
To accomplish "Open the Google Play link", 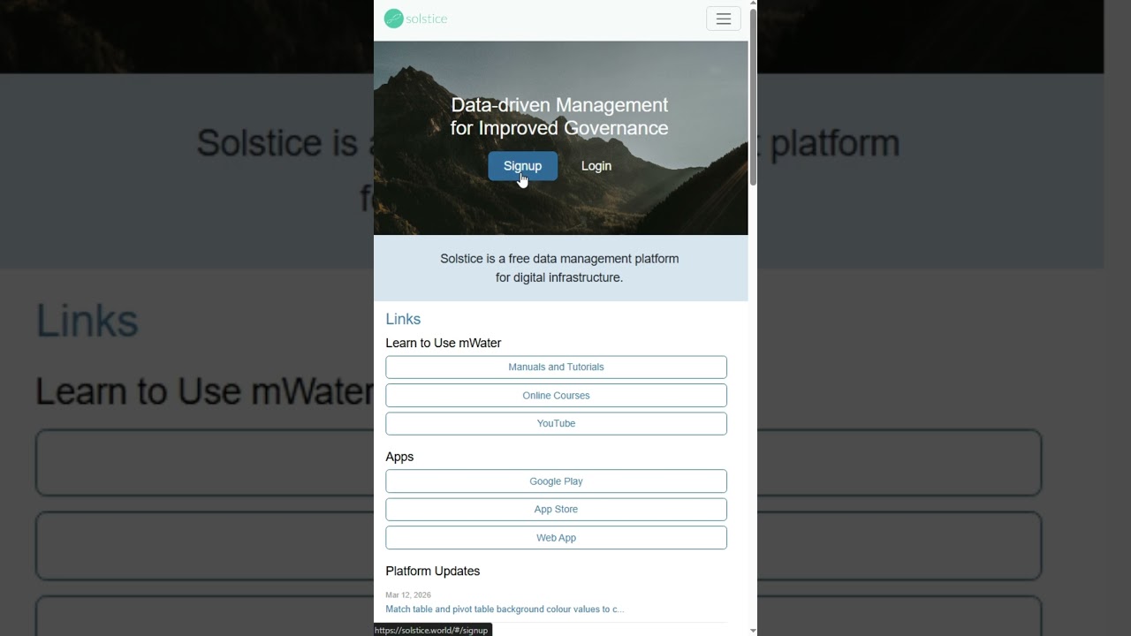I will coord(556,481).
